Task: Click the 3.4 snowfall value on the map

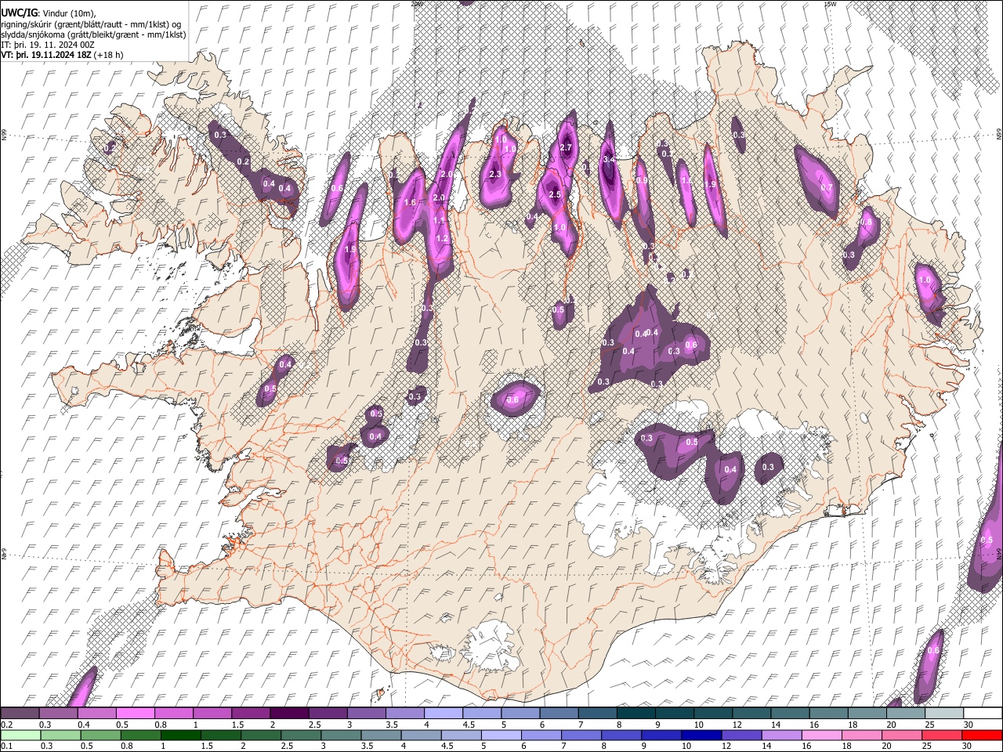Action: [x=609, y=160]
